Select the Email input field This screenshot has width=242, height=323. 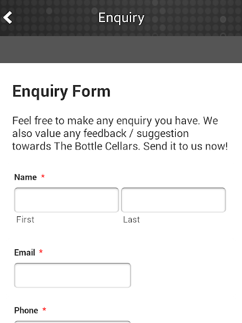pyautogui.click(x=72, y=275)
